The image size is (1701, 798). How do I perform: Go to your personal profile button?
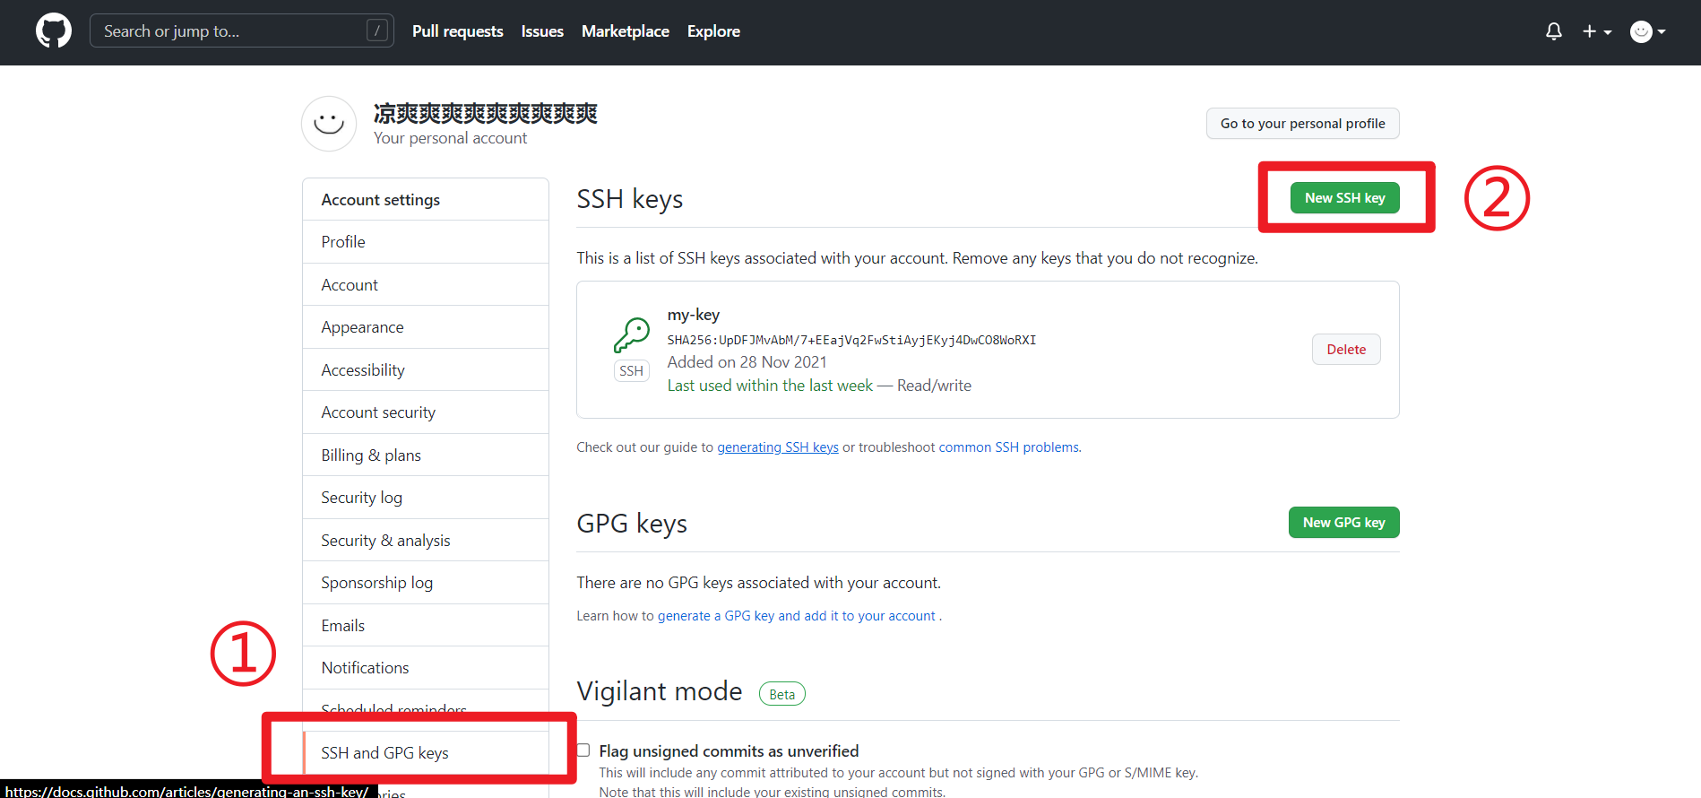pyautogui.click(x=1302, y=124)
